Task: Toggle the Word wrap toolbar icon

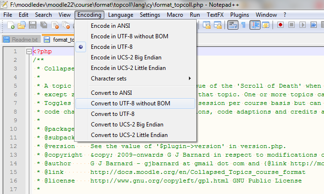Action: [x=232, y=25]
